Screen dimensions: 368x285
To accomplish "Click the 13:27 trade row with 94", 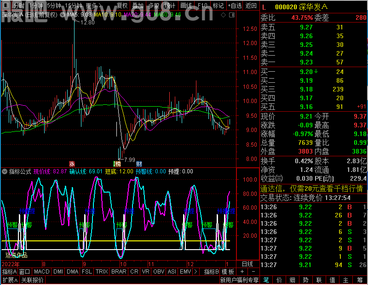I will pyautogui.click(x=314, y=265).
